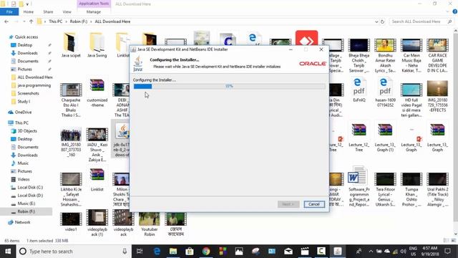Open Mail app from taskbar

click(x=288, y=252)
